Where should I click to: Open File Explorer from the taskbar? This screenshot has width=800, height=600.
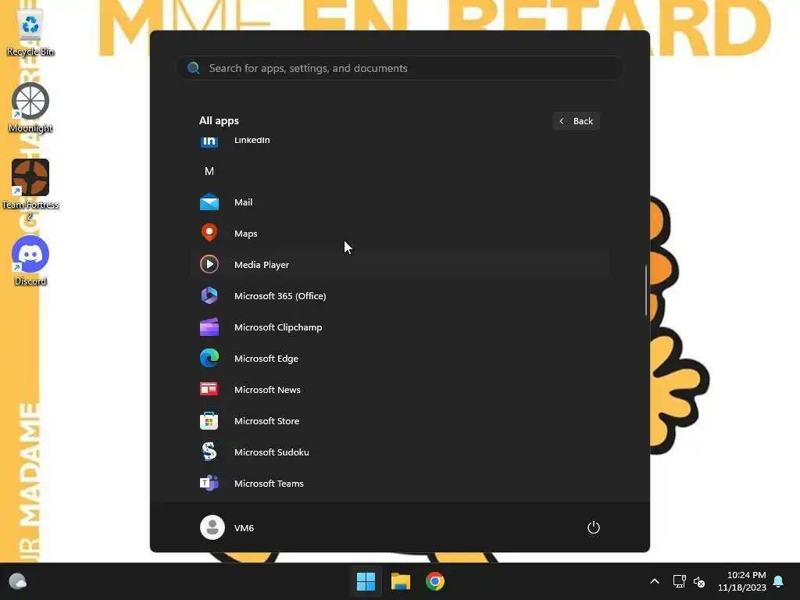coord(401,581)
